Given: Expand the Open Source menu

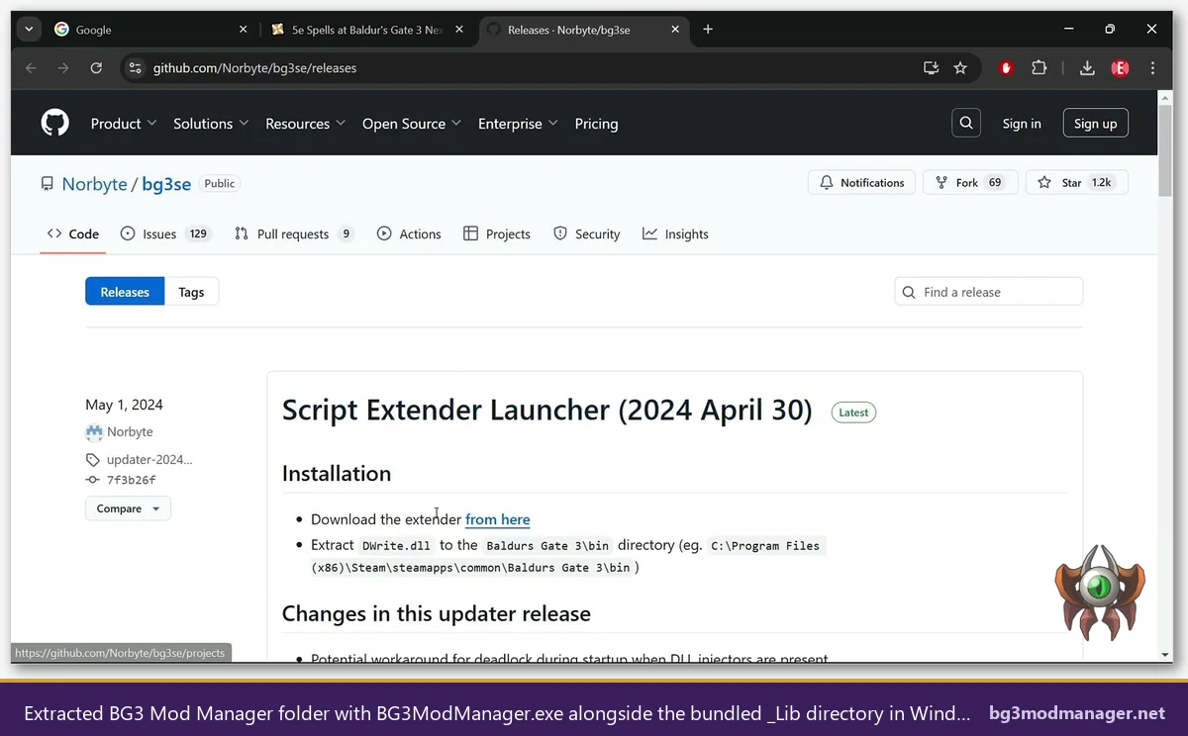Looking at the screenshot, I should 412,124.
